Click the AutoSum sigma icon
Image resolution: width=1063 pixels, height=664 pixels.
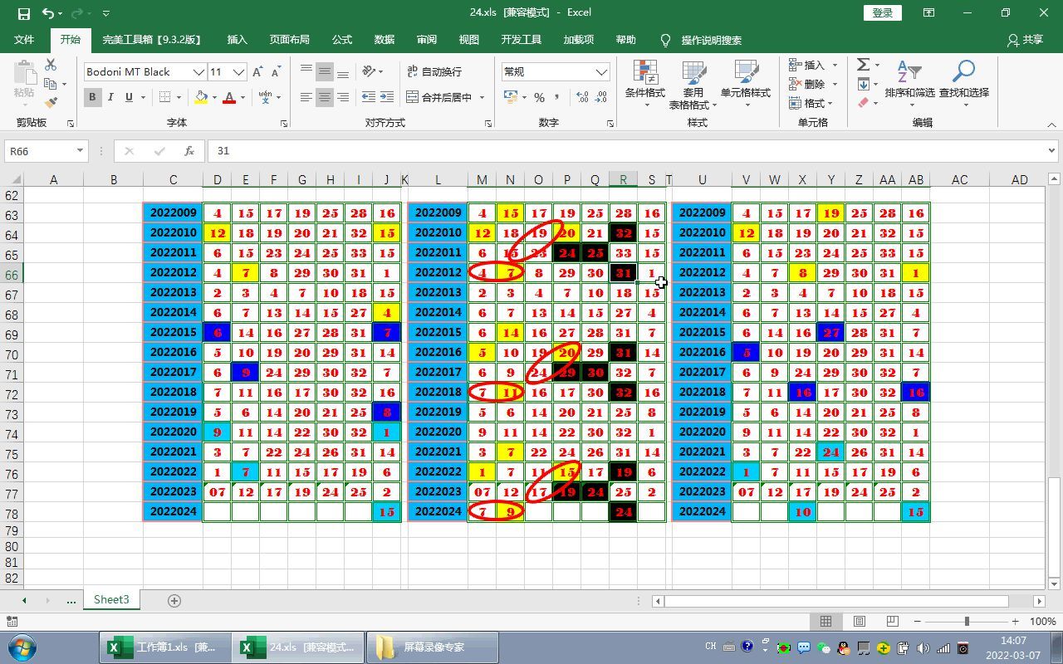(x=863, y=65)
